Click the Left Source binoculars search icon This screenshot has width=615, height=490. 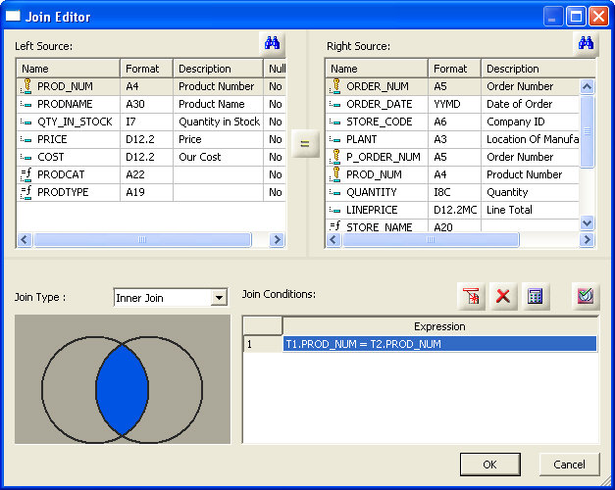[272, 43]
